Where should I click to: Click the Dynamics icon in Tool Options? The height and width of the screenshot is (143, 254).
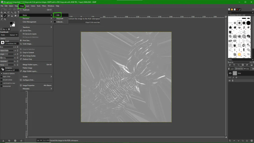coord(3,69)
